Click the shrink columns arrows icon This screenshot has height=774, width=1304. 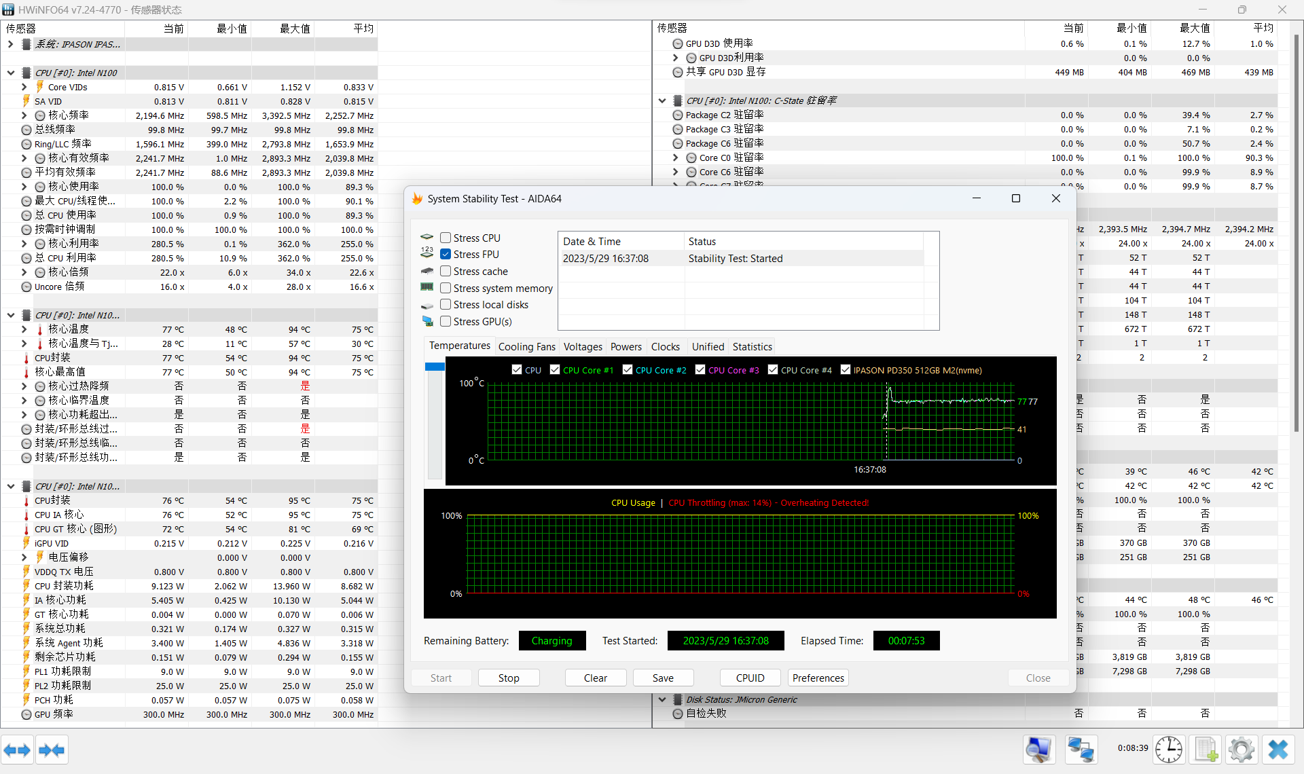point(52,750)
